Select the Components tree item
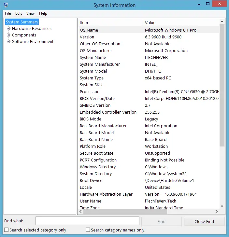Viewport: 229px width, 237px height. (x=24, y=35)
